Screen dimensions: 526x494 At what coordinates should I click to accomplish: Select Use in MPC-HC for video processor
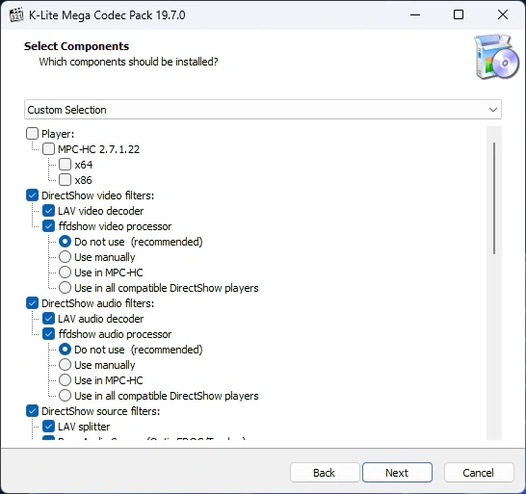[x=66, y=272]
